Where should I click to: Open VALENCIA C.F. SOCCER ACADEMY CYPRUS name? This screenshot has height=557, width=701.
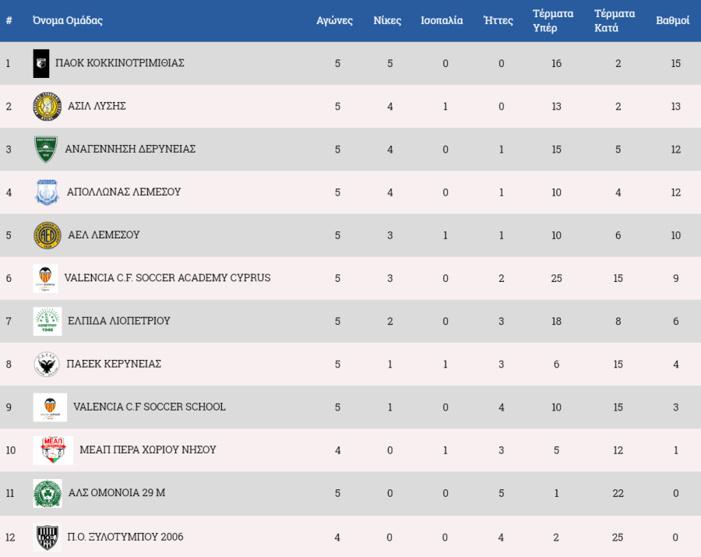[167, 277]
